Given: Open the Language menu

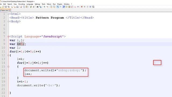Looking at the screenshot, I should (x=30, y=4).
